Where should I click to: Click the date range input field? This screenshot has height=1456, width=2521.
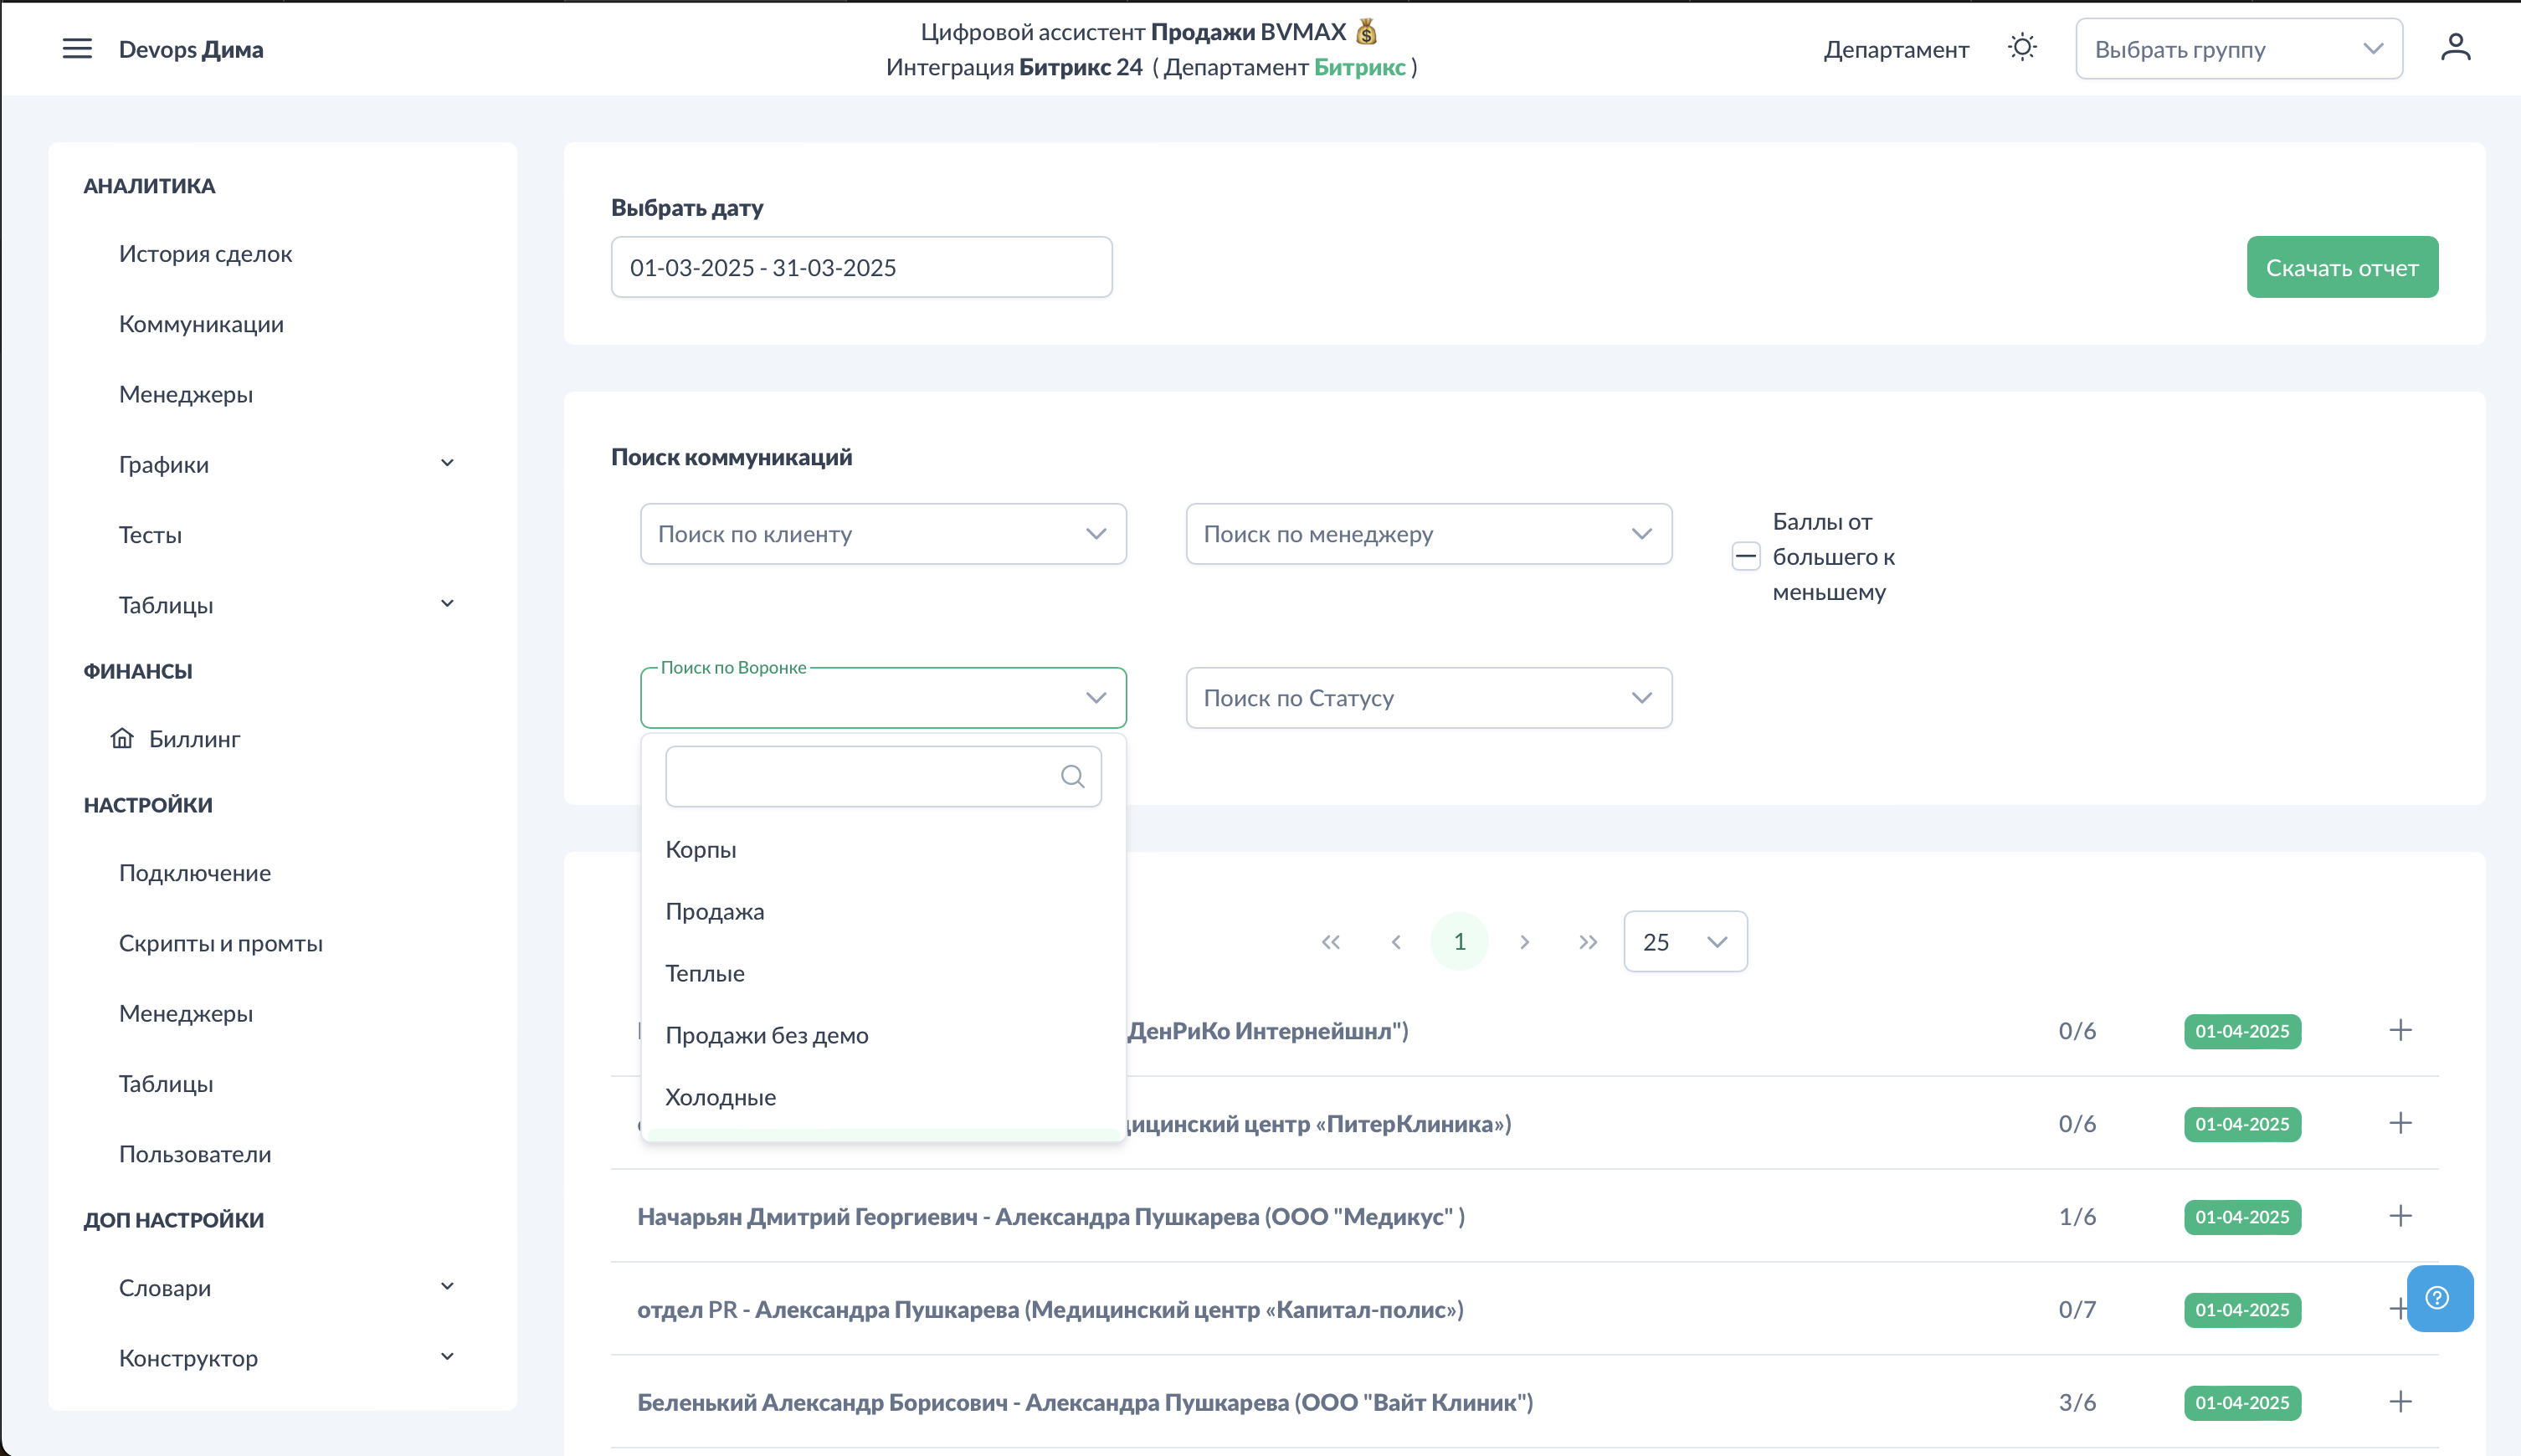(861, 268)
